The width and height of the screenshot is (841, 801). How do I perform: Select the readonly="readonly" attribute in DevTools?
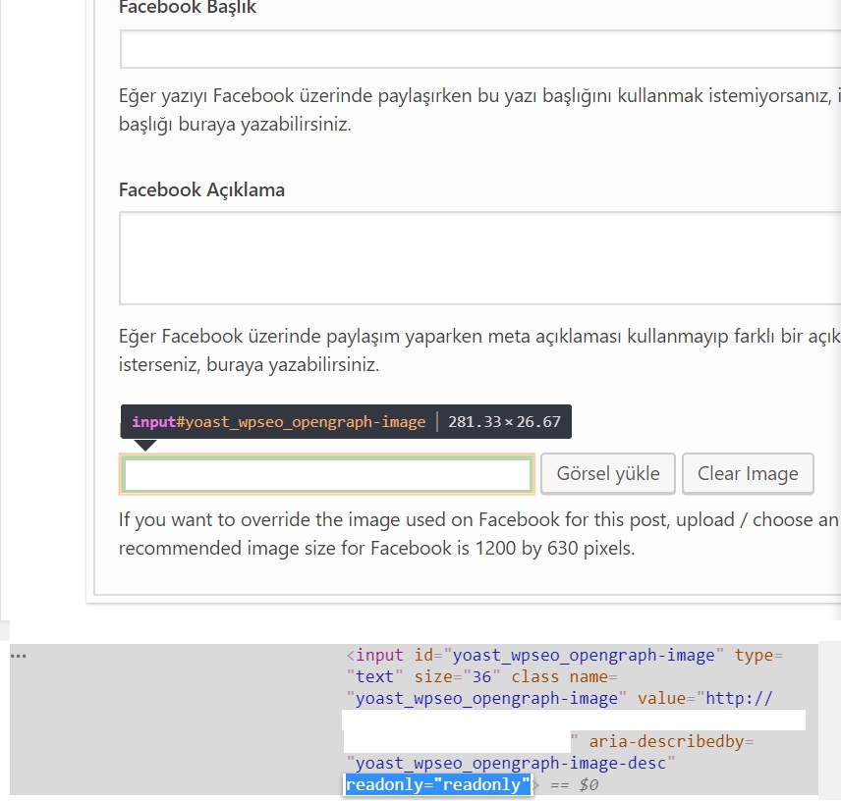click(x=437, y=785)
